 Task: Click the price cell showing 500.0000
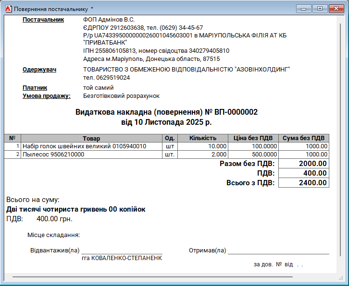pyautogui.click(x=253, y=155)
